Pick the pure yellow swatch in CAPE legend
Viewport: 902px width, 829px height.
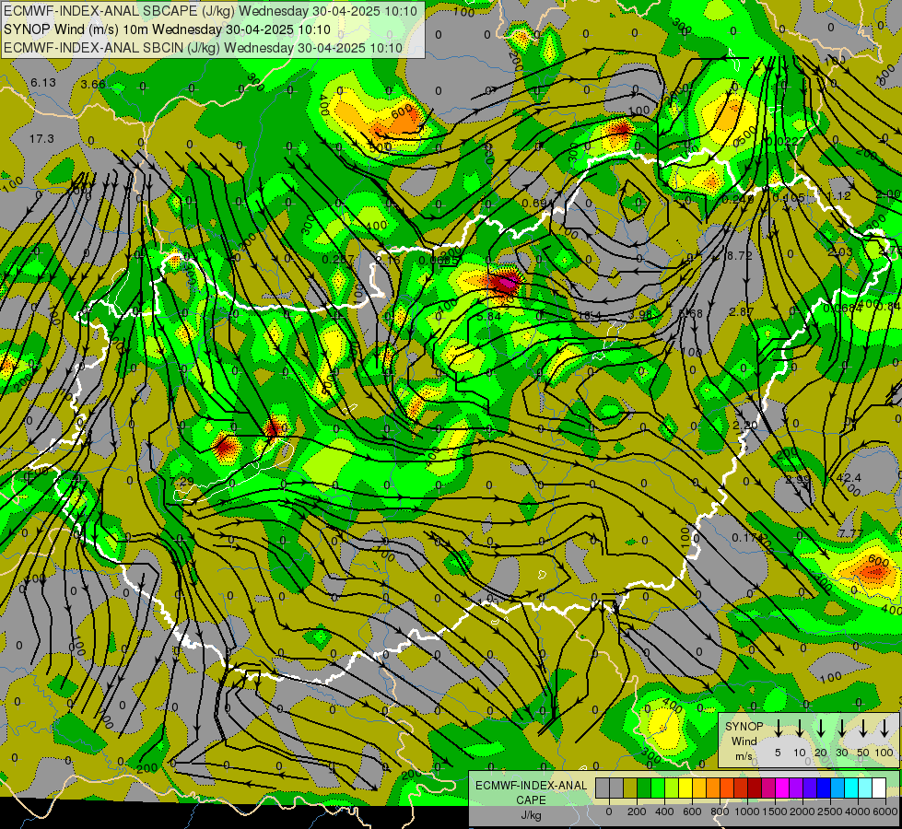click(x=685, y=788)
